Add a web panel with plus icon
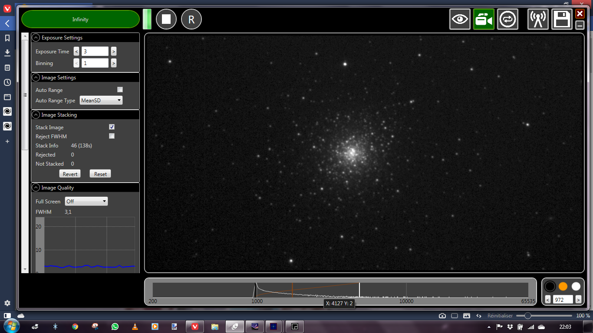Viewport: 593px width, 333px height. 7,141
